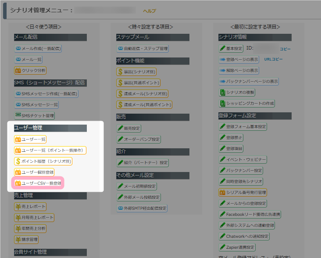Click the ticket icon on SMSチケット管理
The image size is (321, 258).
[18, 116]
